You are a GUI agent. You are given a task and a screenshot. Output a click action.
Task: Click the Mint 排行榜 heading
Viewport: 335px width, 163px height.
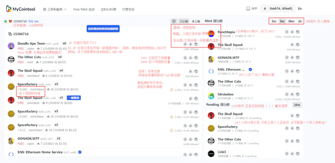(x=214, y=21)
